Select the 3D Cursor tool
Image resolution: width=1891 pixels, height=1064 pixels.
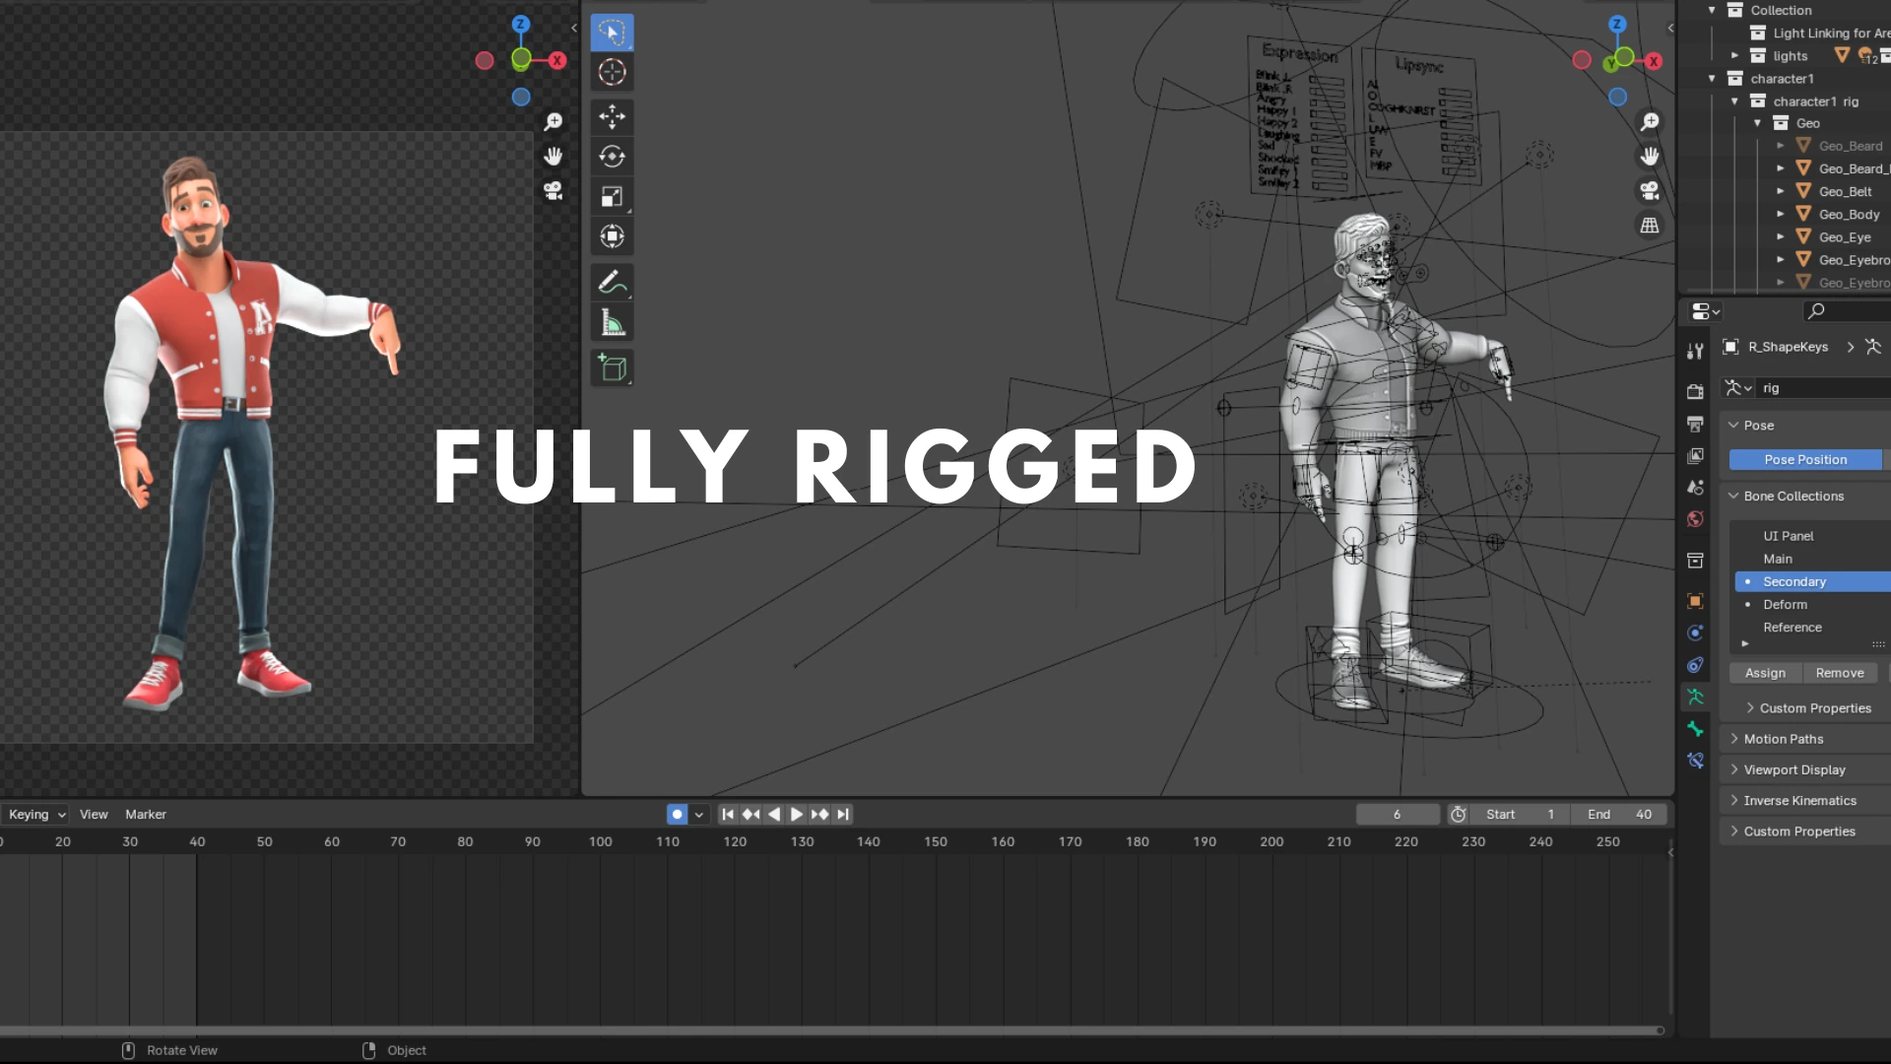612,72
